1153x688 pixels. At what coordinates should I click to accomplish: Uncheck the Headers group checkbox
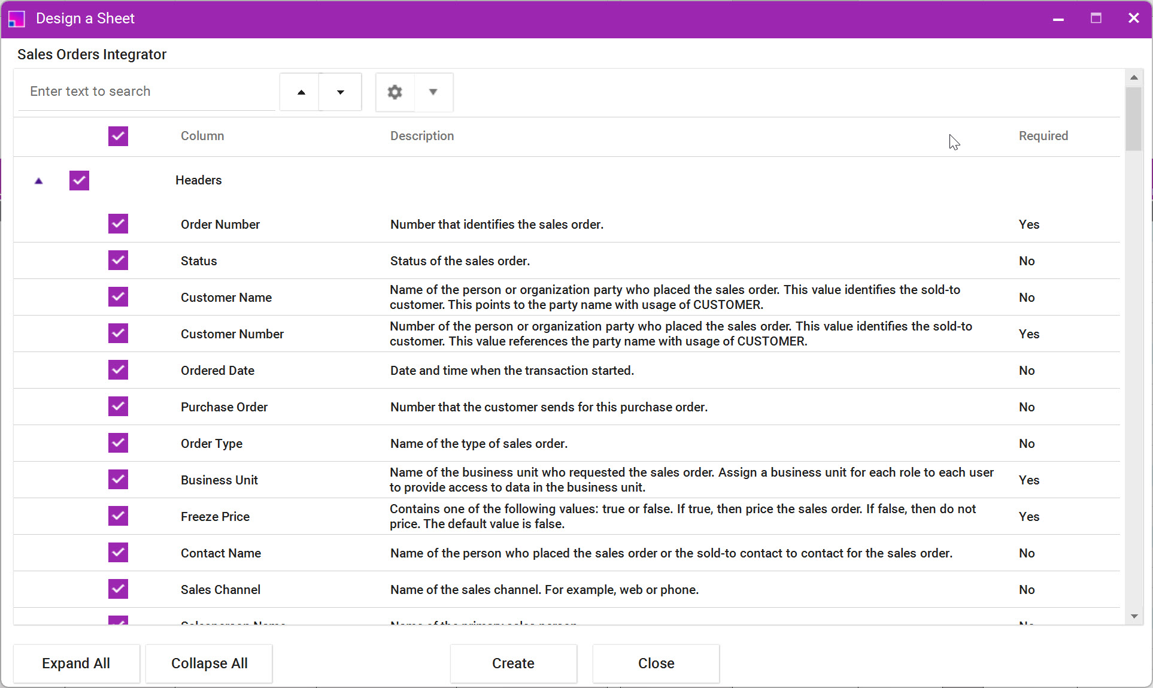pos(79,180)
